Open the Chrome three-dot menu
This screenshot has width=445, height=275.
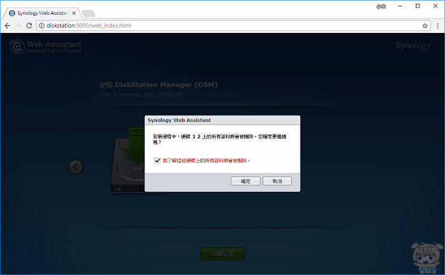pos(438,26)
